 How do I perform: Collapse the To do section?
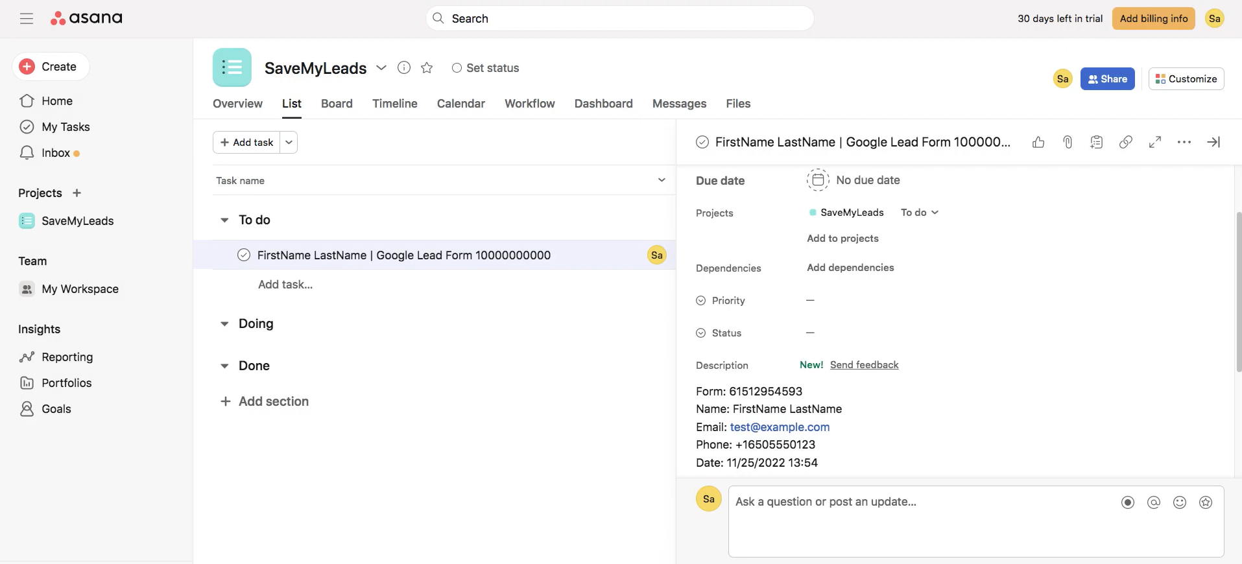click(x=224, y=220)
